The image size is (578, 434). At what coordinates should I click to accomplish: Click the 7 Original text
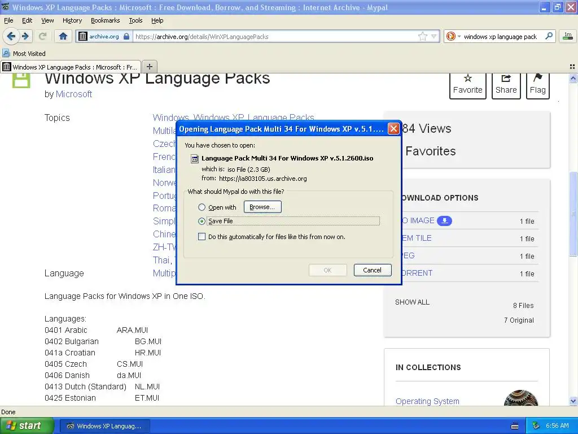point(519,320)
